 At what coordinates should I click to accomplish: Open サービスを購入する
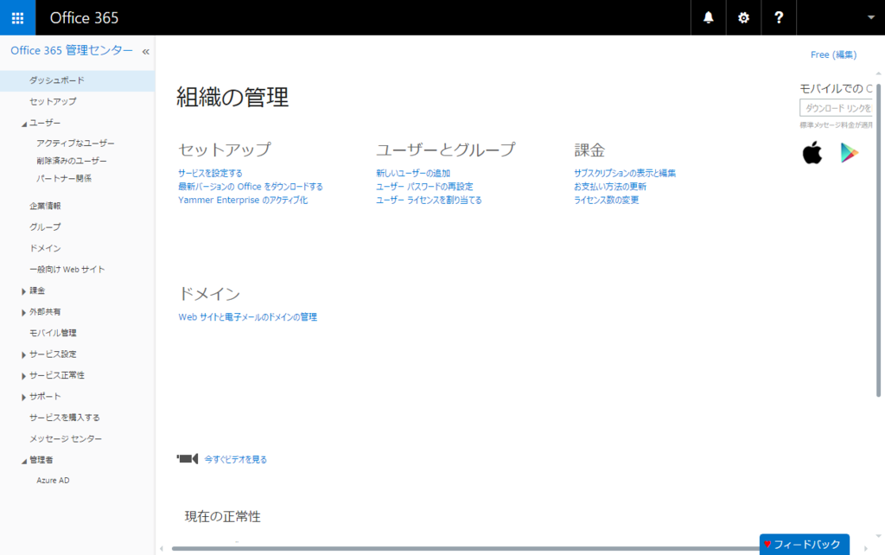pos(64,418)
